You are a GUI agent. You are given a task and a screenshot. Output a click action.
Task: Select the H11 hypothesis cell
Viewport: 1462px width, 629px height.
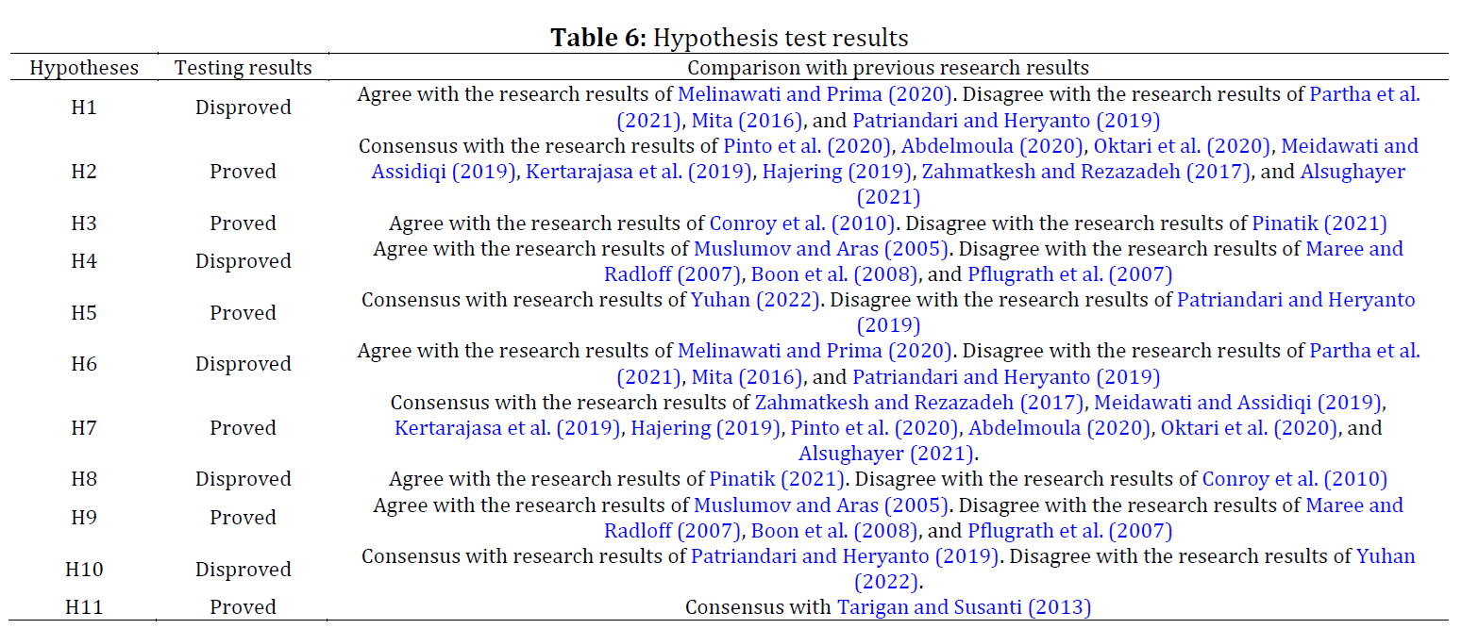tap(84, 607)
